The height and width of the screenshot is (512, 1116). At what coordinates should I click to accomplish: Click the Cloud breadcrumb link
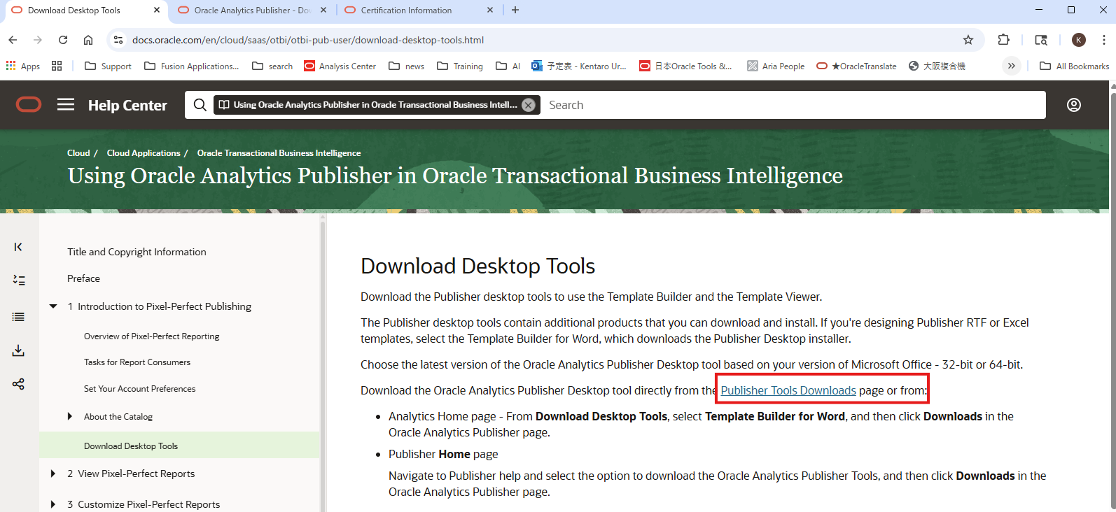pos(78,153)
